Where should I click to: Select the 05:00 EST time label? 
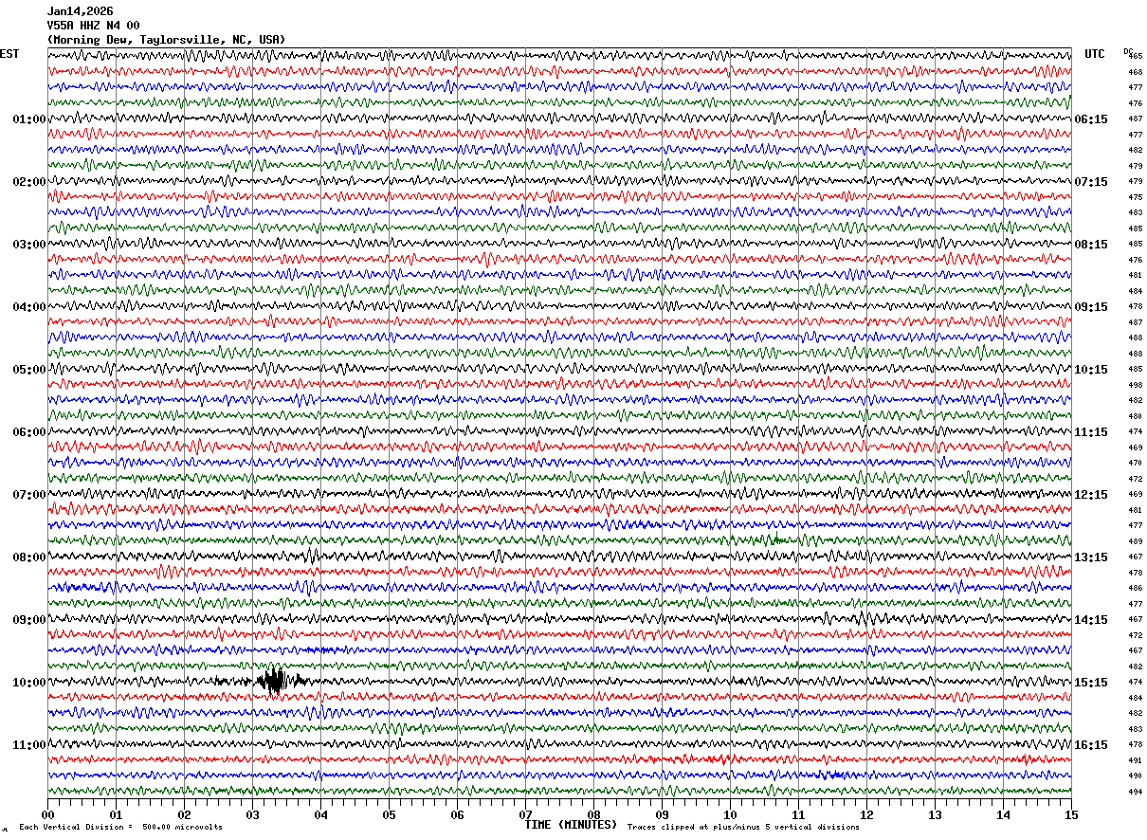point(29,370)
